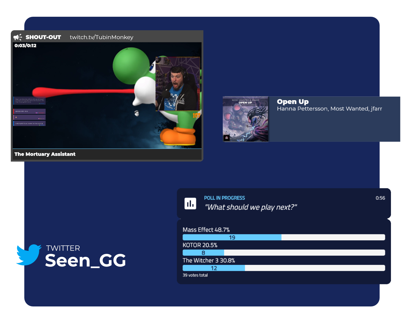Click The Witcher 3 vote bar showing 12

(284, 268)
